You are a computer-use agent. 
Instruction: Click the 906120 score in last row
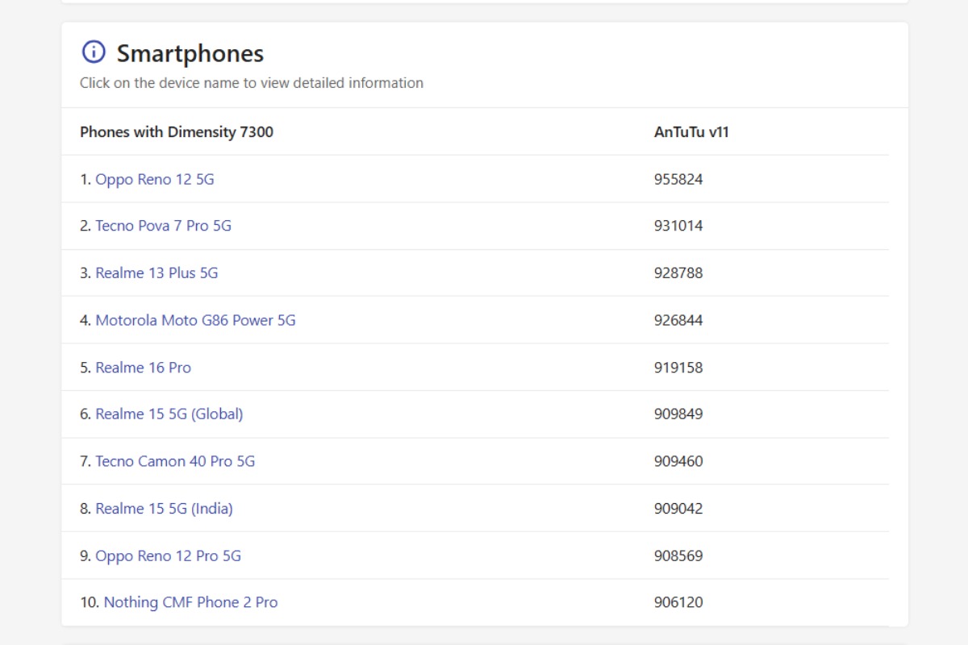[678, 602]
